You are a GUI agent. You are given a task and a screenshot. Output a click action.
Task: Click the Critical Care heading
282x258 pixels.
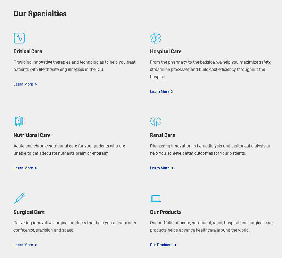pos(28,51)
